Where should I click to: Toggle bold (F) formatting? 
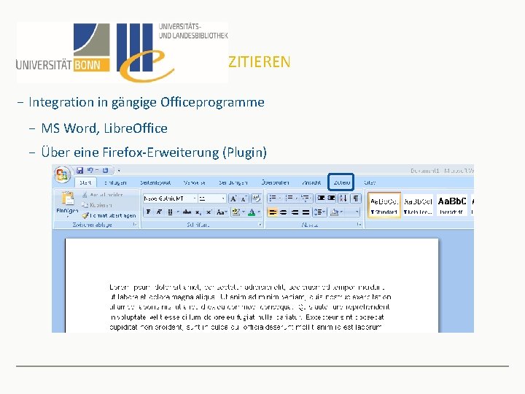point(148,212)
